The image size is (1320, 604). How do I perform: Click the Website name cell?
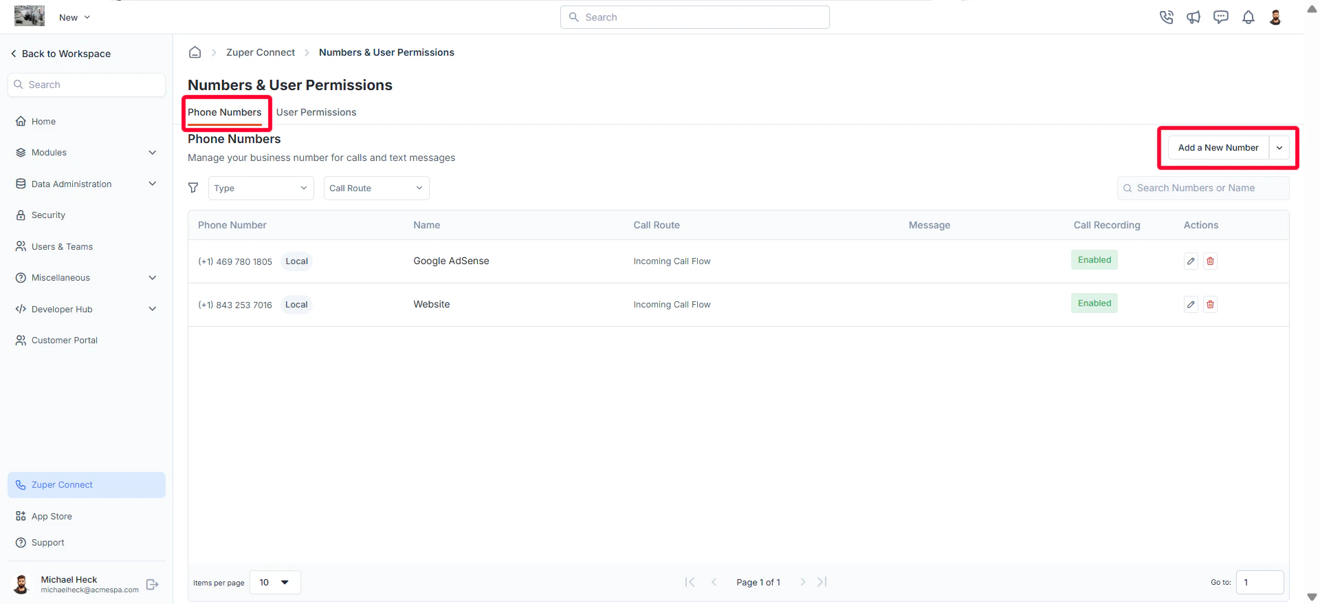pyautogui.click(x=432, y=304)
